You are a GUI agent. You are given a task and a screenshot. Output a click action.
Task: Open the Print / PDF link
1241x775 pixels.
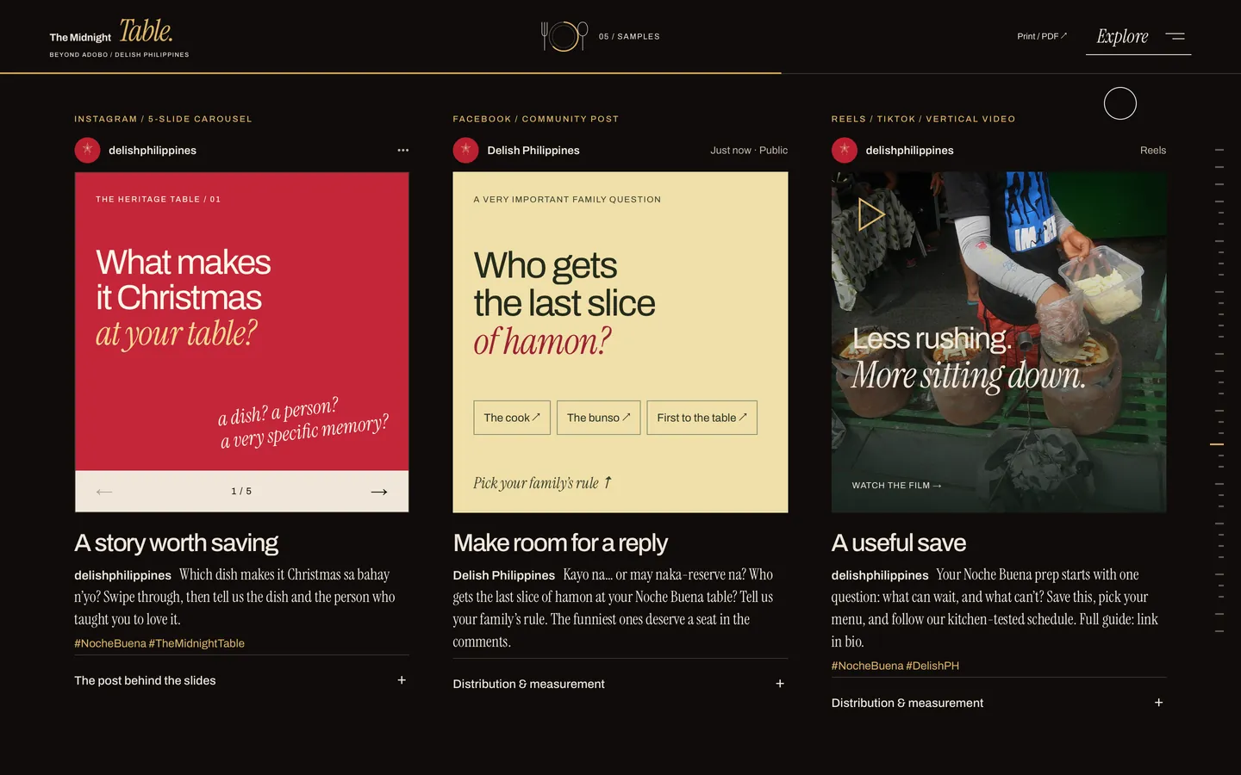tap(1042, 36)
